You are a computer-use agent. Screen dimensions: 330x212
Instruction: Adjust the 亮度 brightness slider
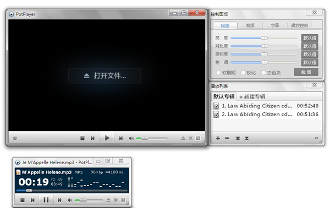[264, 38]
